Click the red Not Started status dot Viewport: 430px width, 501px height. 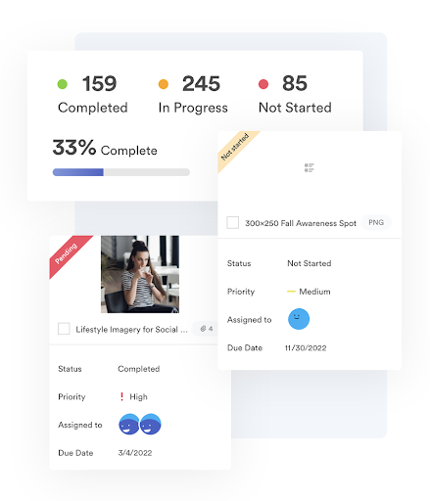point(263,84)
